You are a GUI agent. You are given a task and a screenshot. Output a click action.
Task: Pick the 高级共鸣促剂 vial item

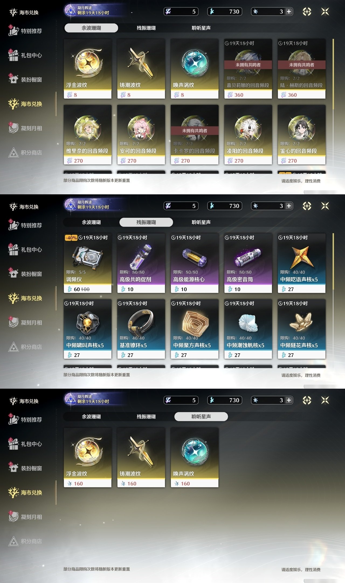point(141,263)
